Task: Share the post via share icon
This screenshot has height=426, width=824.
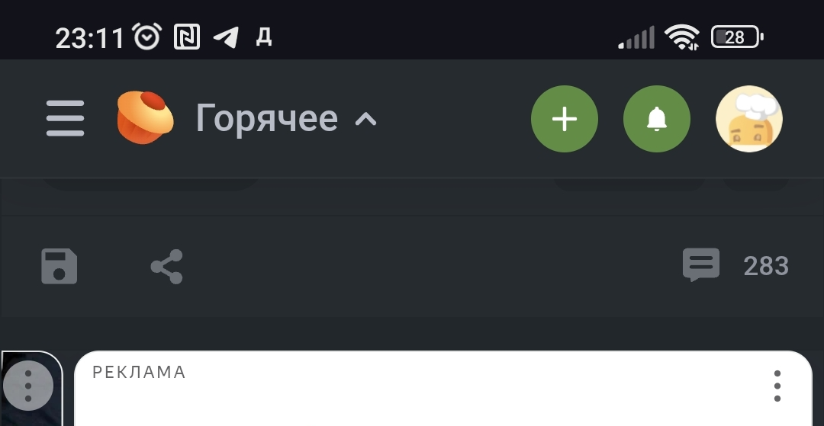Action: pos(166,266)
